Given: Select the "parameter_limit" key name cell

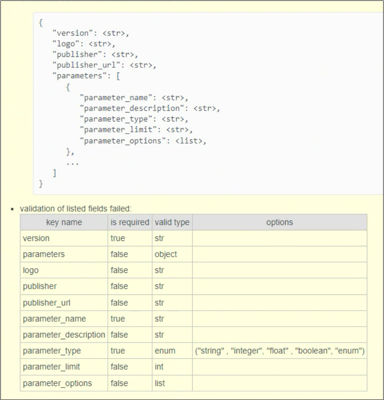Looking at the screenshot, I should pyautogui.click(x=64, y=367).
